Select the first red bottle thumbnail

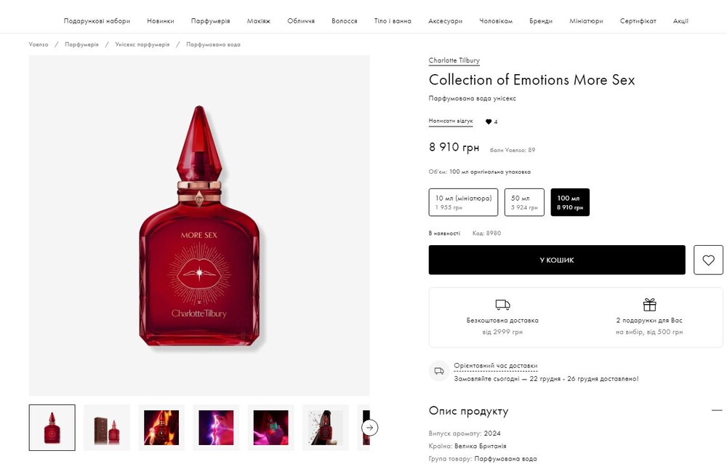pos(52,428)
